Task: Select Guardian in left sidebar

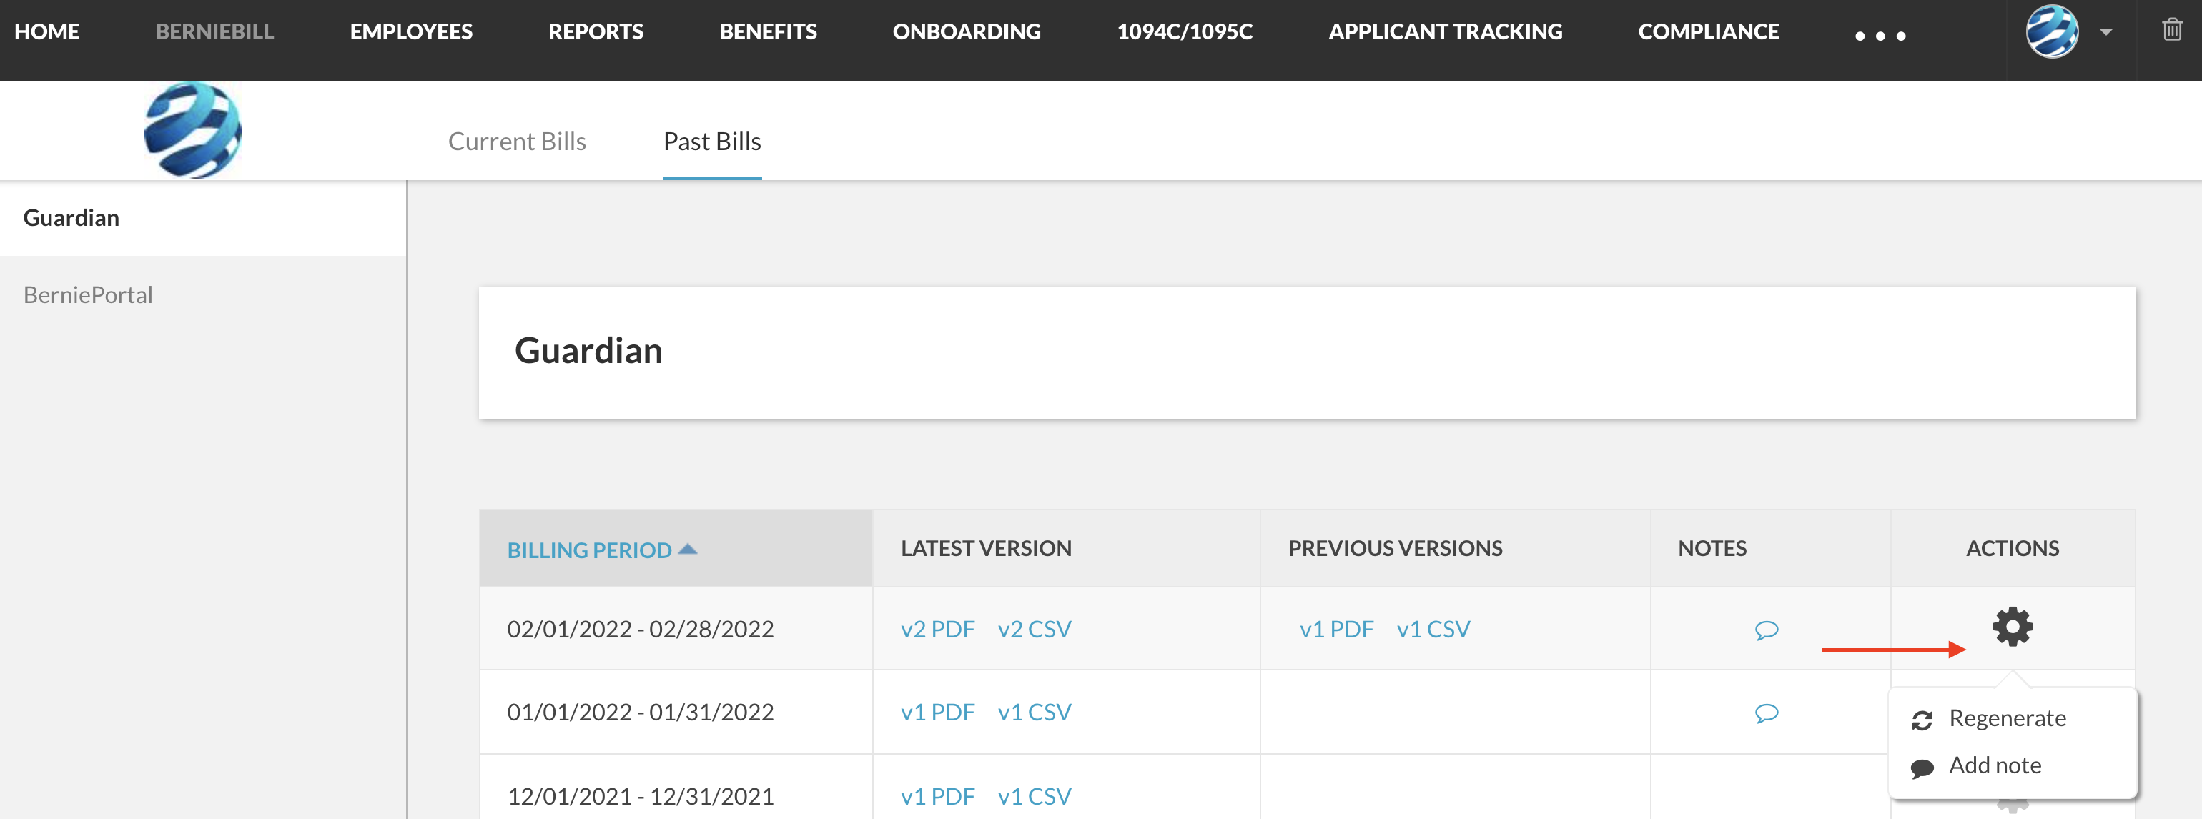Action: (202, 218)
